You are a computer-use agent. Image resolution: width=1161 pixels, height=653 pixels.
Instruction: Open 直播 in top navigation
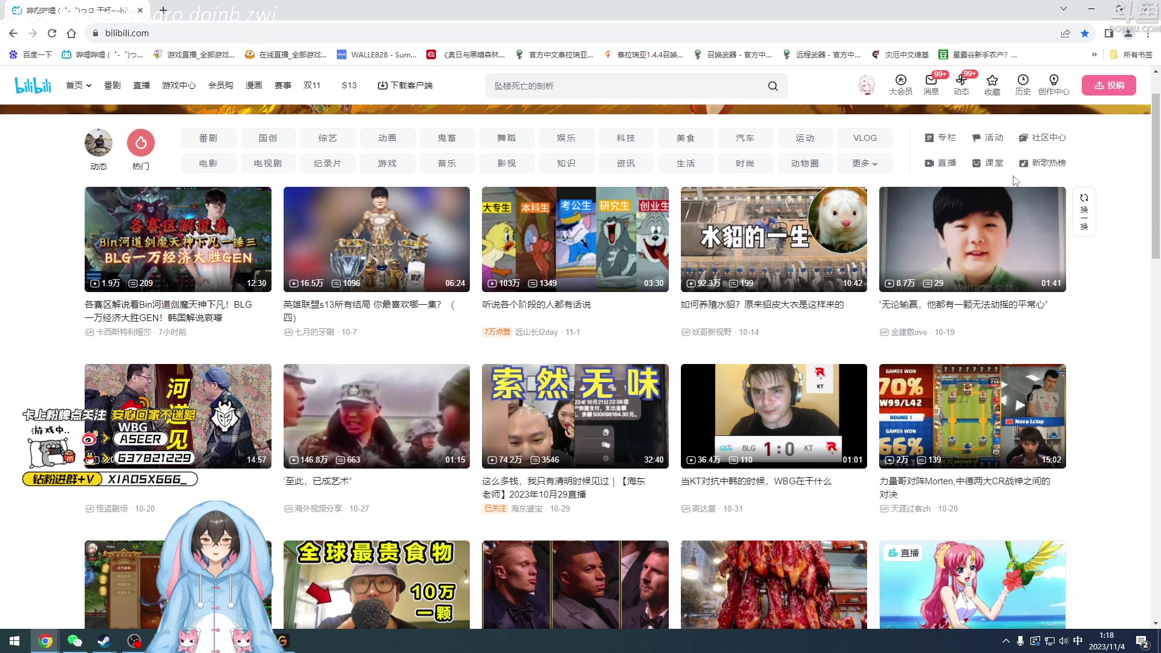141,85
